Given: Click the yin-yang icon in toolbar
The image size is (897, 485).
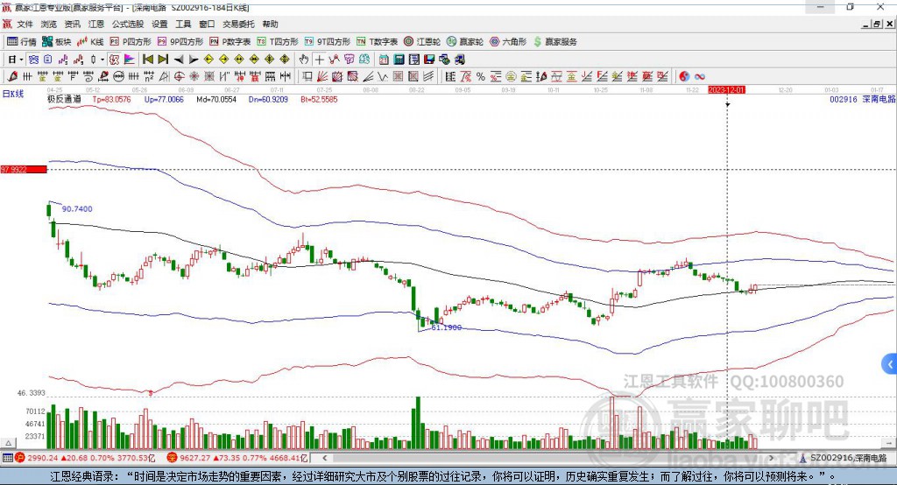Looking at the screenshot, I should click(684, 77).
